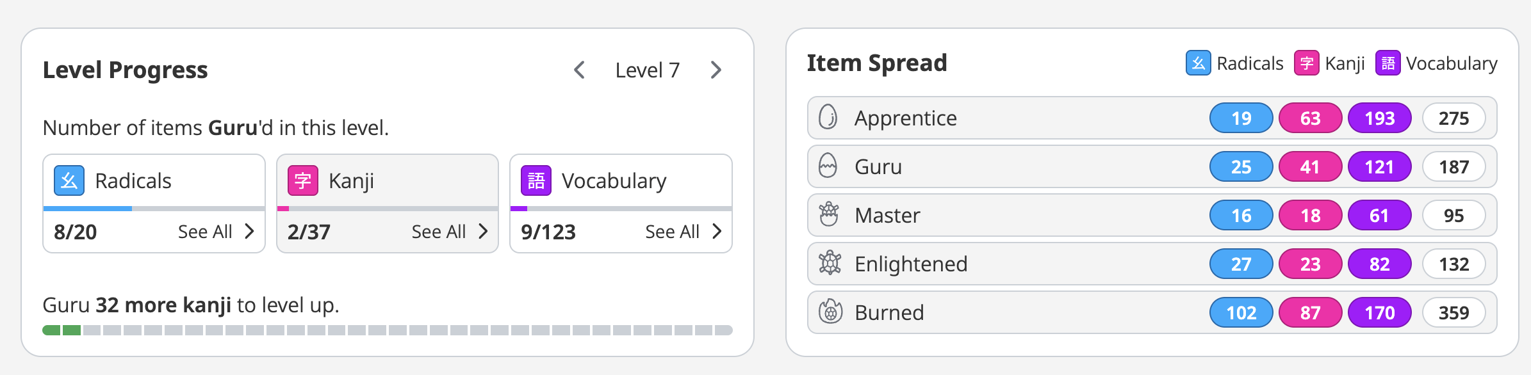Click the Apprentice radicals count 19

tap(1241, 118)
